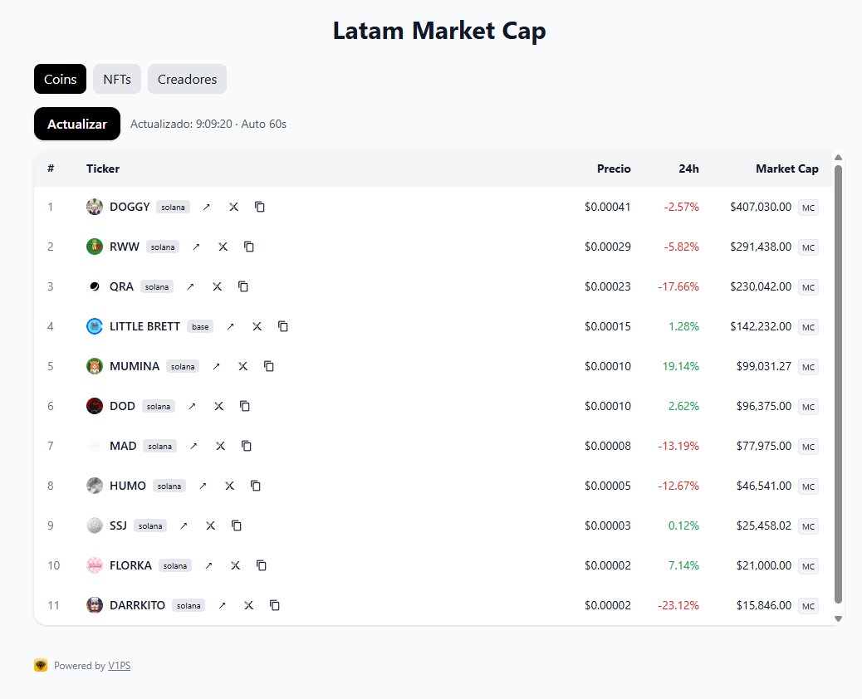Toggle the MC badge in the MAD row
The image size is (862, 699).
point(808,447)
